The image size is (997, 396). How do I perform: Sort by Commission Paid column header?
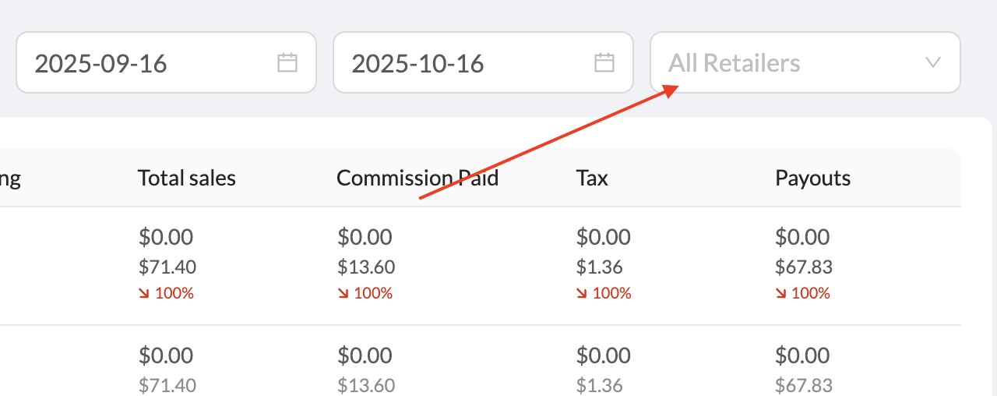(x=417, y=179)
